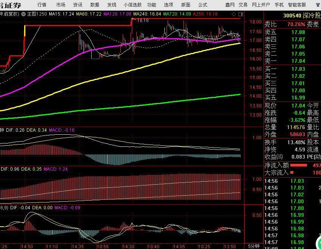This screenshot has width=321, height=249.
Task: Click the 18.18 high price marker on chart
Action: pos(142,20)
